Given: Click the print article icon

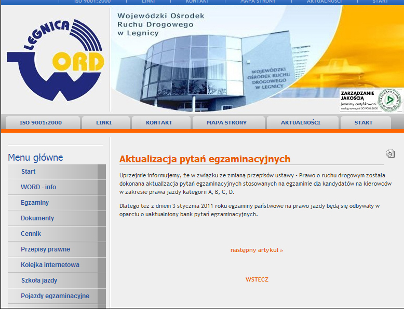Looking at the screenshot, I should [390, 153].
